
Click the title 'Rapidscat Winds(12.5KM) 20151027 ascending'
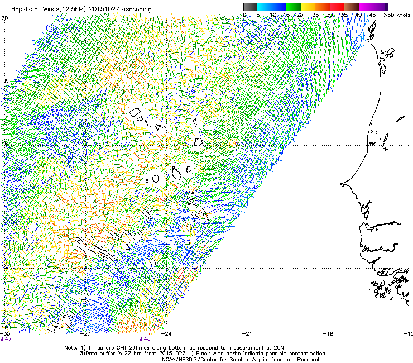81,9
